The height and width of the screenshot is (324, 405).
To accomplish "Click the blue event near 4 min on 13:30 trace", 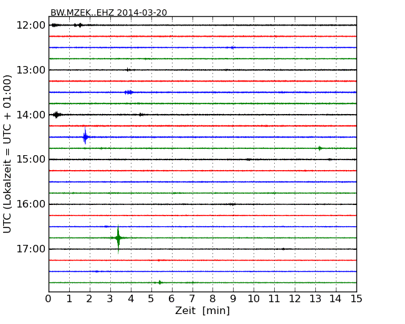I will coord(128,92).
